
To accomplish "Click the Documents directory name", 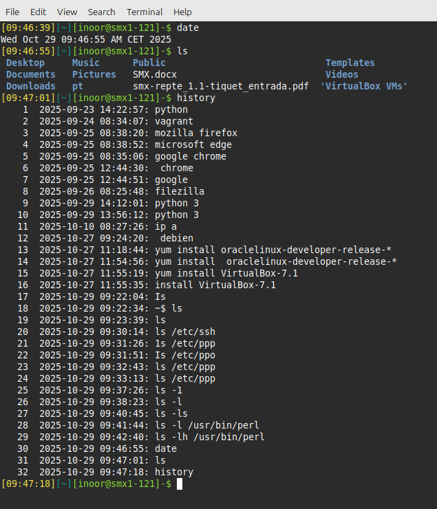I will [31, 75].
